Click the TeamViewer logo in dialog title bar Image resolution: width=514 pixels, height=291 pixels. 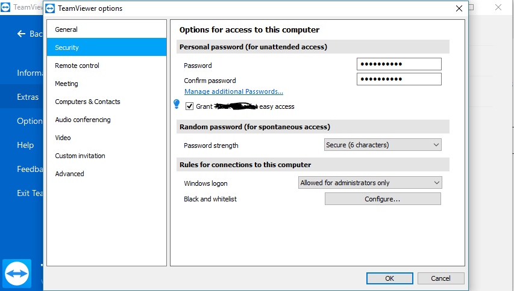[51, 8]
